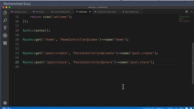Change file encoding UTF-8

[x=170, y=108]
